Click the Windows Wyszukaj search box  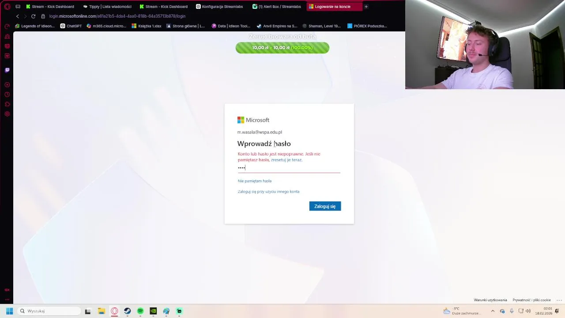[x=49, y=311]
